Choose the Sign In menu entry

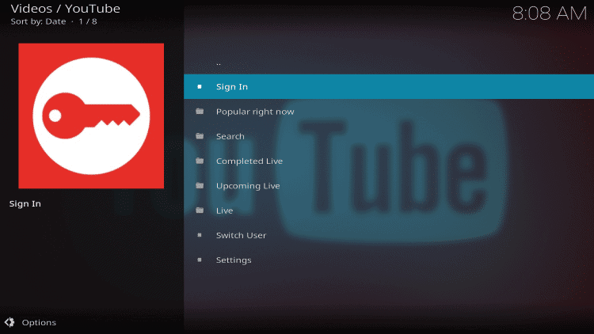(389, 87)
